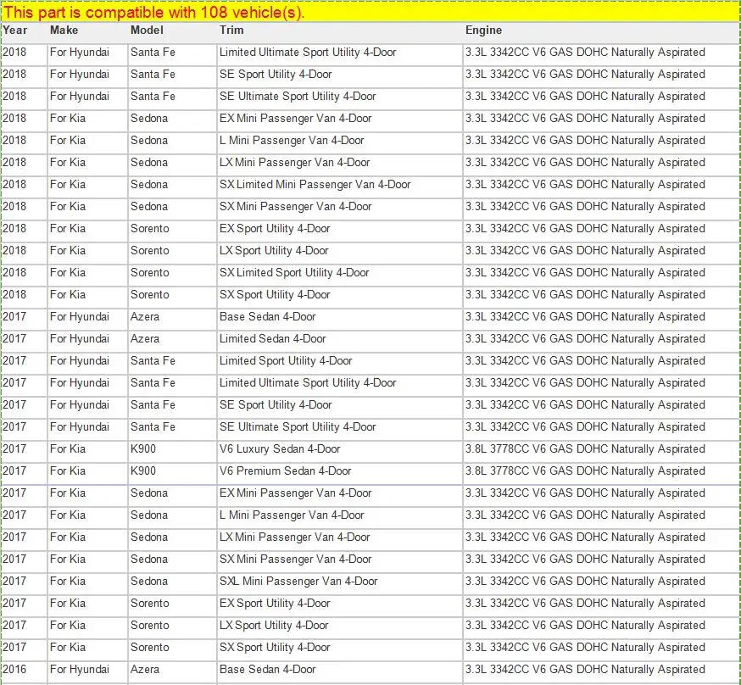Click 3.8L 3778CC engine cell for V6 Luxury
741x685 pixels.
(585, 449)
